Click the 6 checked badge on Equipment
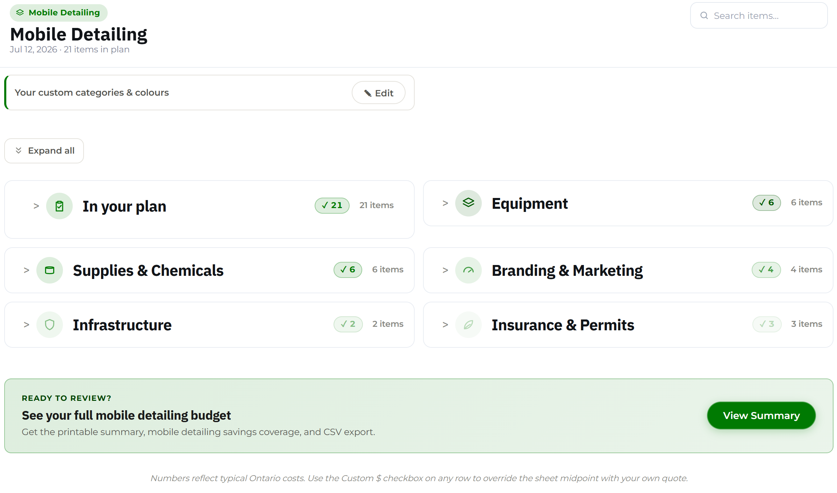 [766, 203]
